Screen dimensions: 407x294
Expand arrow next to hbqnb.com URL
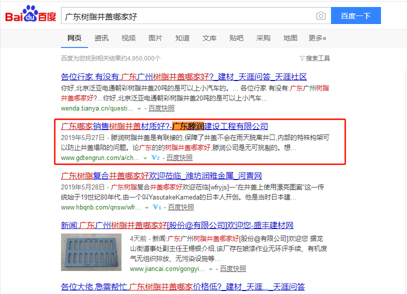(147, 207)
